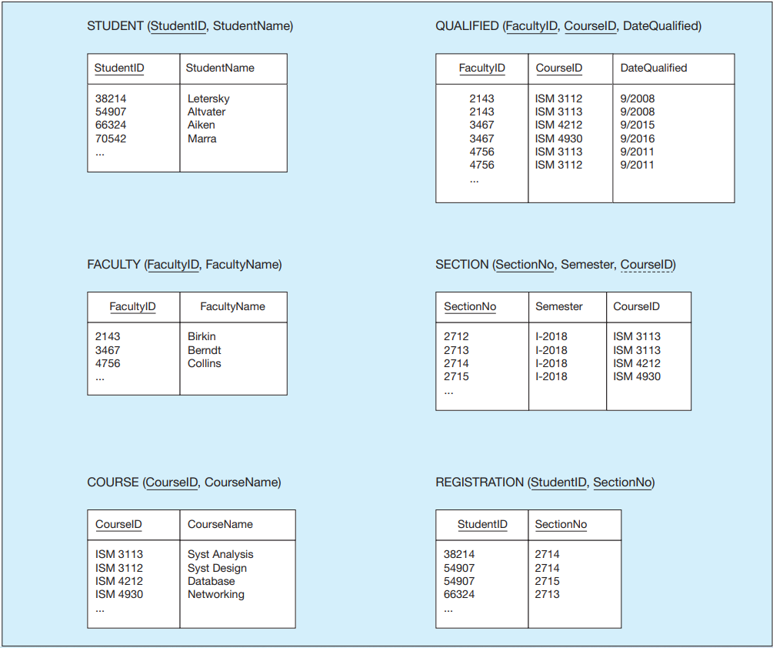Select the CourseID column header in SECTION table
The height and width of the screenshot is (648, 773).
tap(648, 307)
